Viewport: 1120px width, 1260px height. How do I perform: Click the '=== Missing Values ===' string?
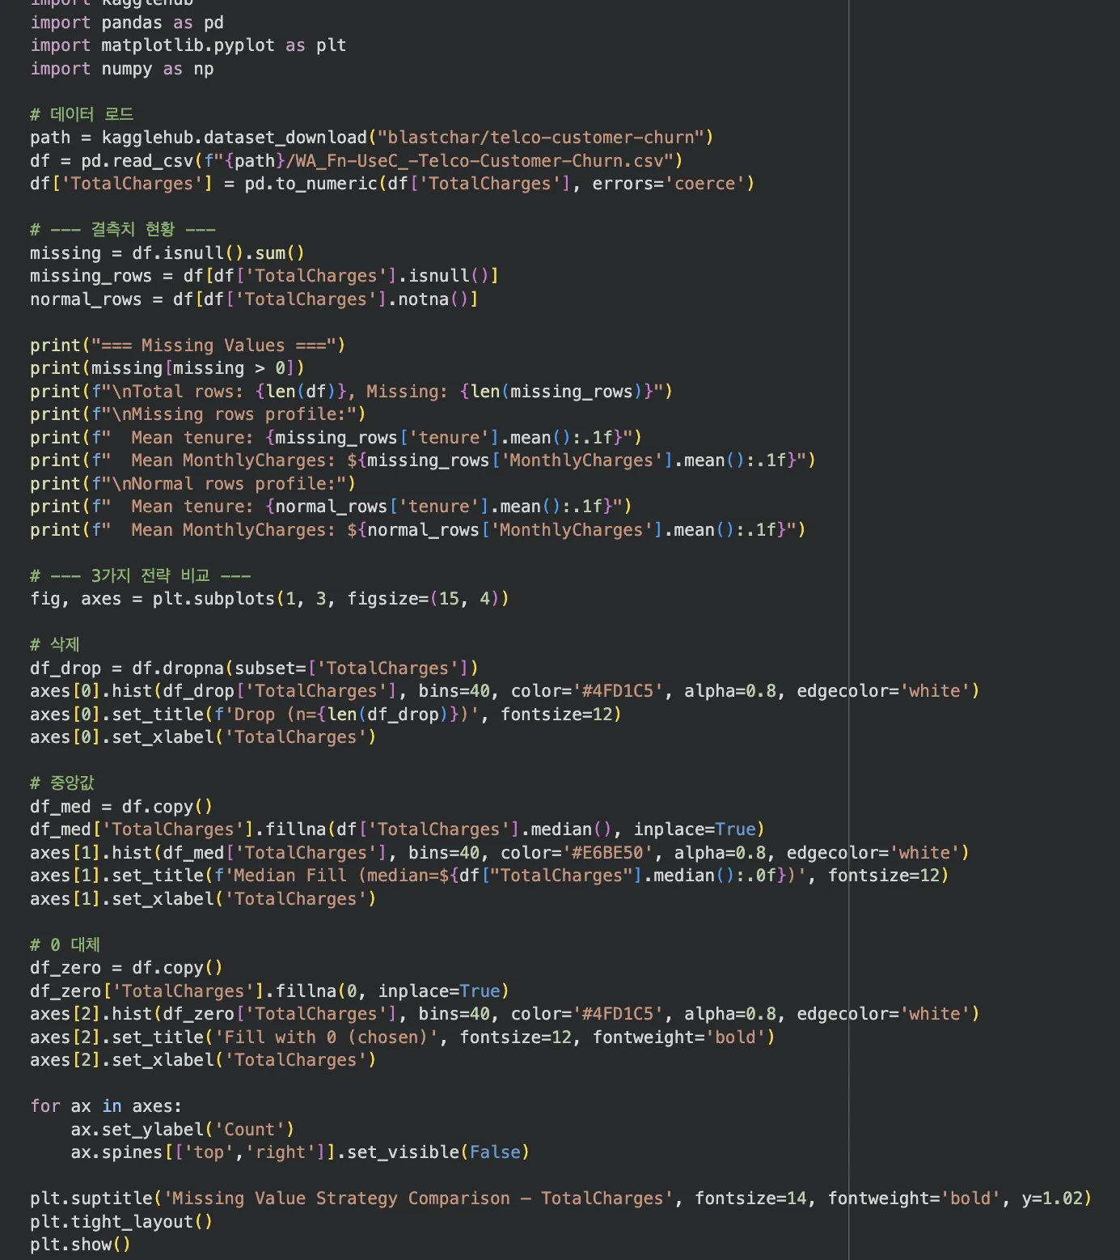pos(218,346)
